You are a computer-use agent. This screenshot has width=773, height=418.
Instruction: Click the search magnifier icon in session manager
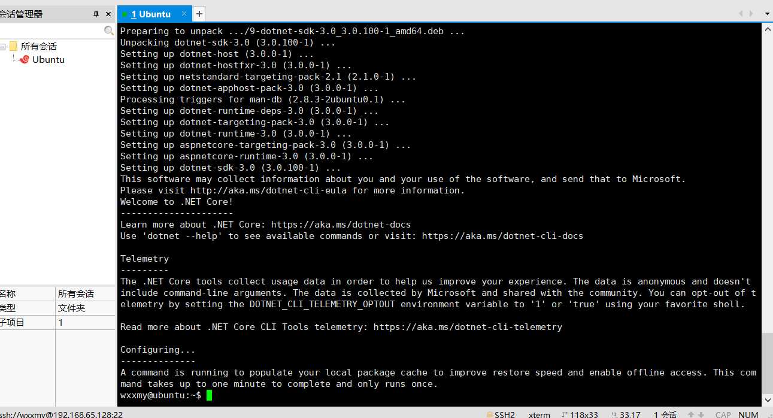[x=109, y=31]
